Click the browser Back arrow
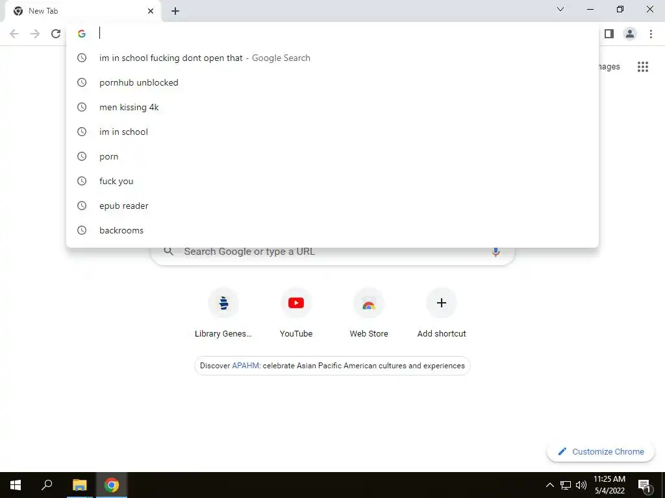Viewport: 665px width, 498px height. [14, 34]
